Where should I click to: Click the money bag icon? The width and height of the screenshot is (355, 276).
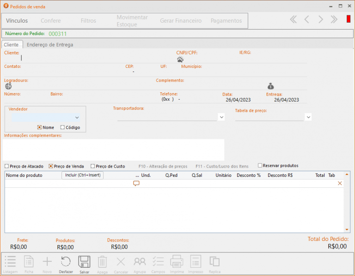pos(271,86)
